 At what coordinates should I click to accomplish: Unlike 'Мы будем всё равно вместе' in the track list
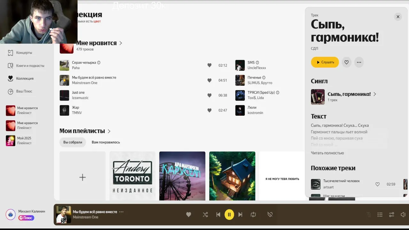click(x=209, y=80)
